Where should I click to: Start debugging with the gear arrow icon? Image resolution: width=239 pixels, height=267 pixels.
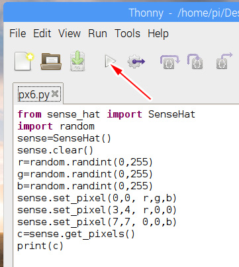coord(136,61)
